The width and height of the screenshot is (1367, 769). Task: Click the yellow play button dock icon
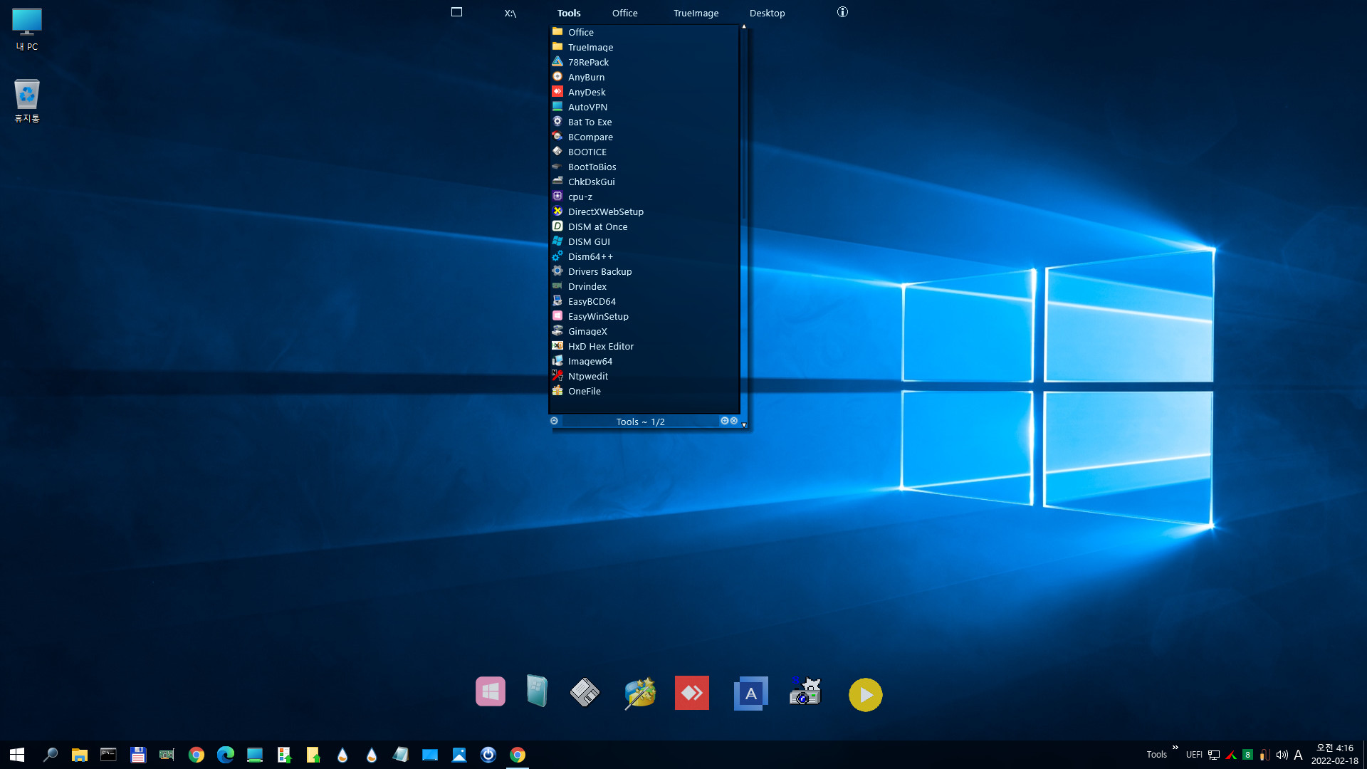point(865,695)
